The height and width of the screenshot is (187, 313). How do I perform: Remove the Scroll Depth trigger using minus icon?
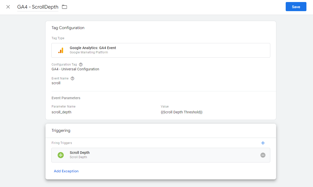pos(263,155)
